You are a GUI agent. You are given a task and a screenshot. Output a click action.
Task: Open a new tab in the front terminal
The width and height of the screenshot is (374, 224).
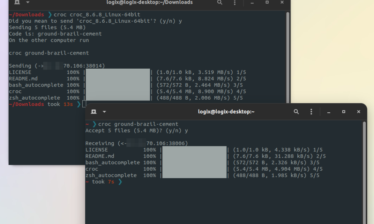click(x=94, y=112)
